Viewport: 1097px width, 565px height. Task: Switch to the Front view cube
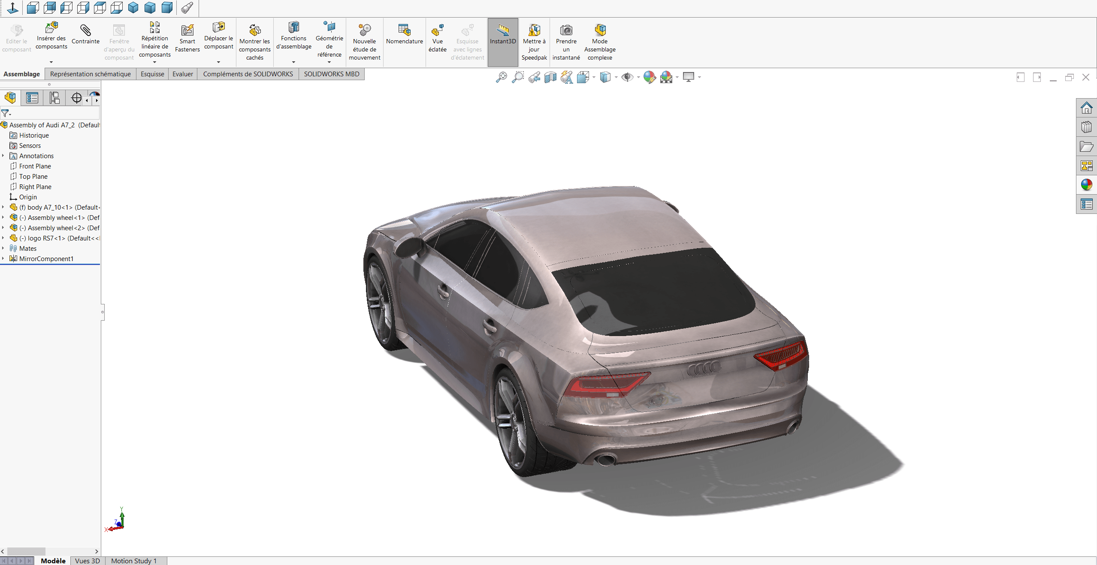pos(33,8)
